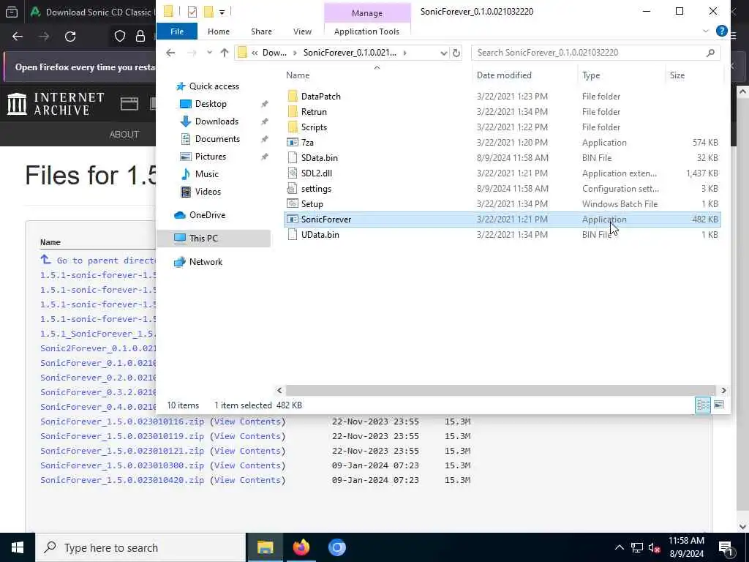Open Firefox tracking protection shield
Screen dimensions: 749x562
pos(119,37)
